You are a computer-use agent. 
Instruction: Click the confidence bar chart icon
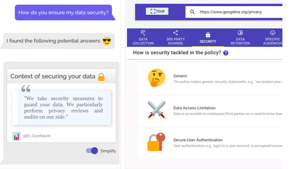coord(16,136)
